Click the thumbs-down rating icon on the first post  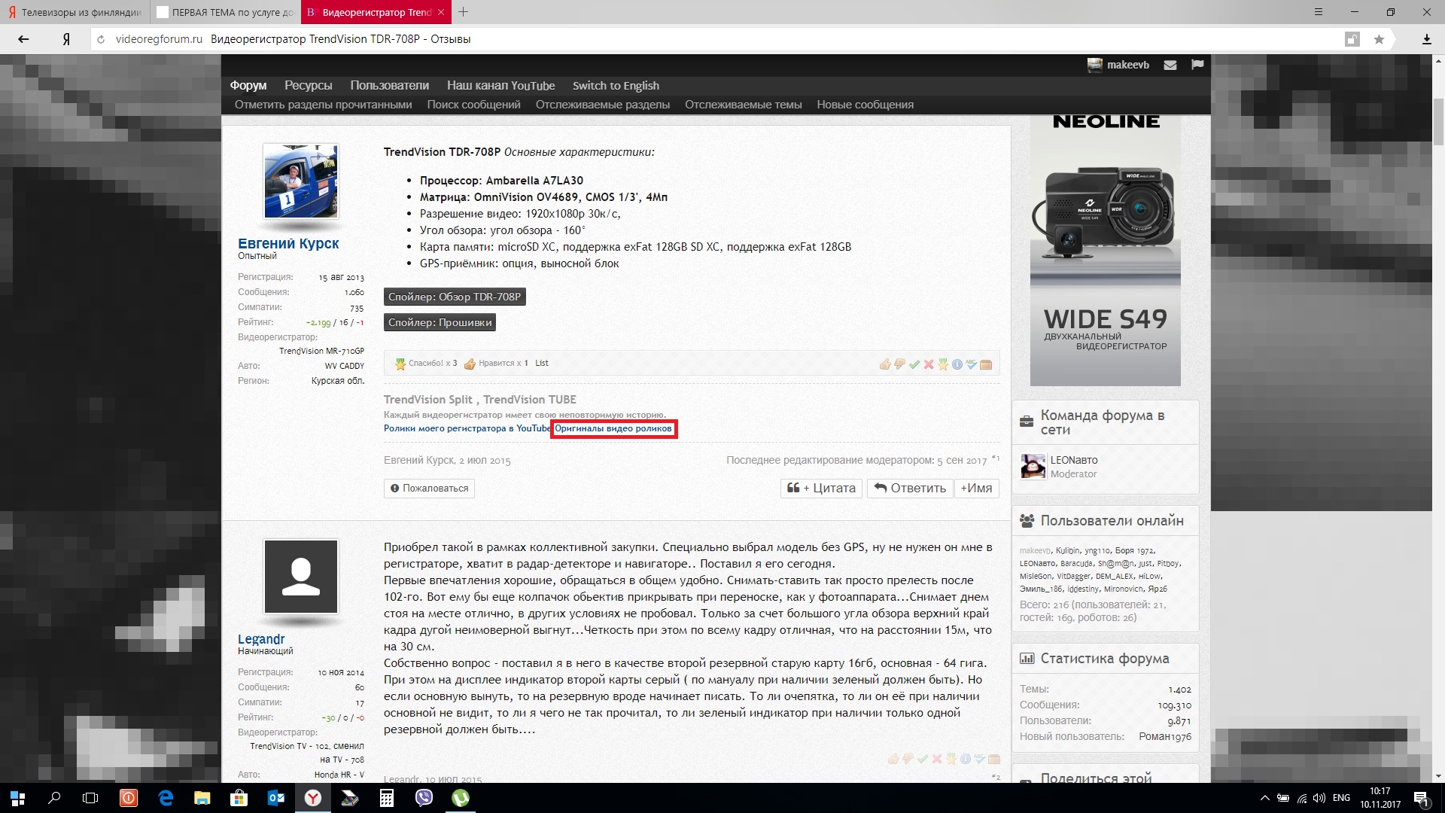click(899, 364)
